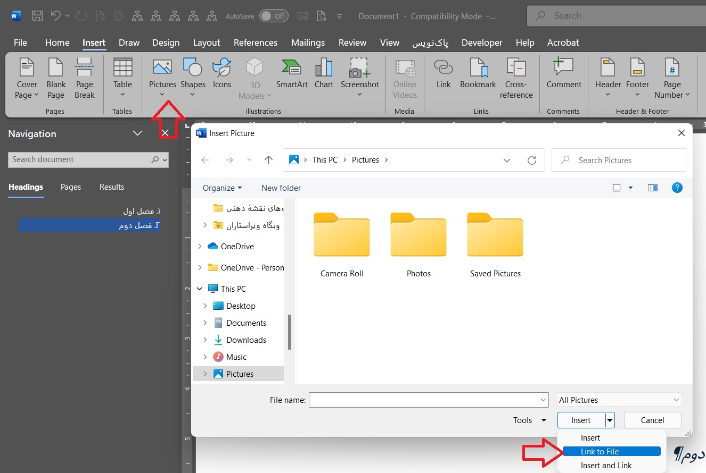Select Insert and Link menu option
The image size is (706, 473).
(606, 466)
